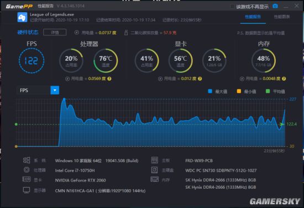Screen dimensions: 304x208
Task: Switch to the performance report tab
Action: [x=253, y=17]
